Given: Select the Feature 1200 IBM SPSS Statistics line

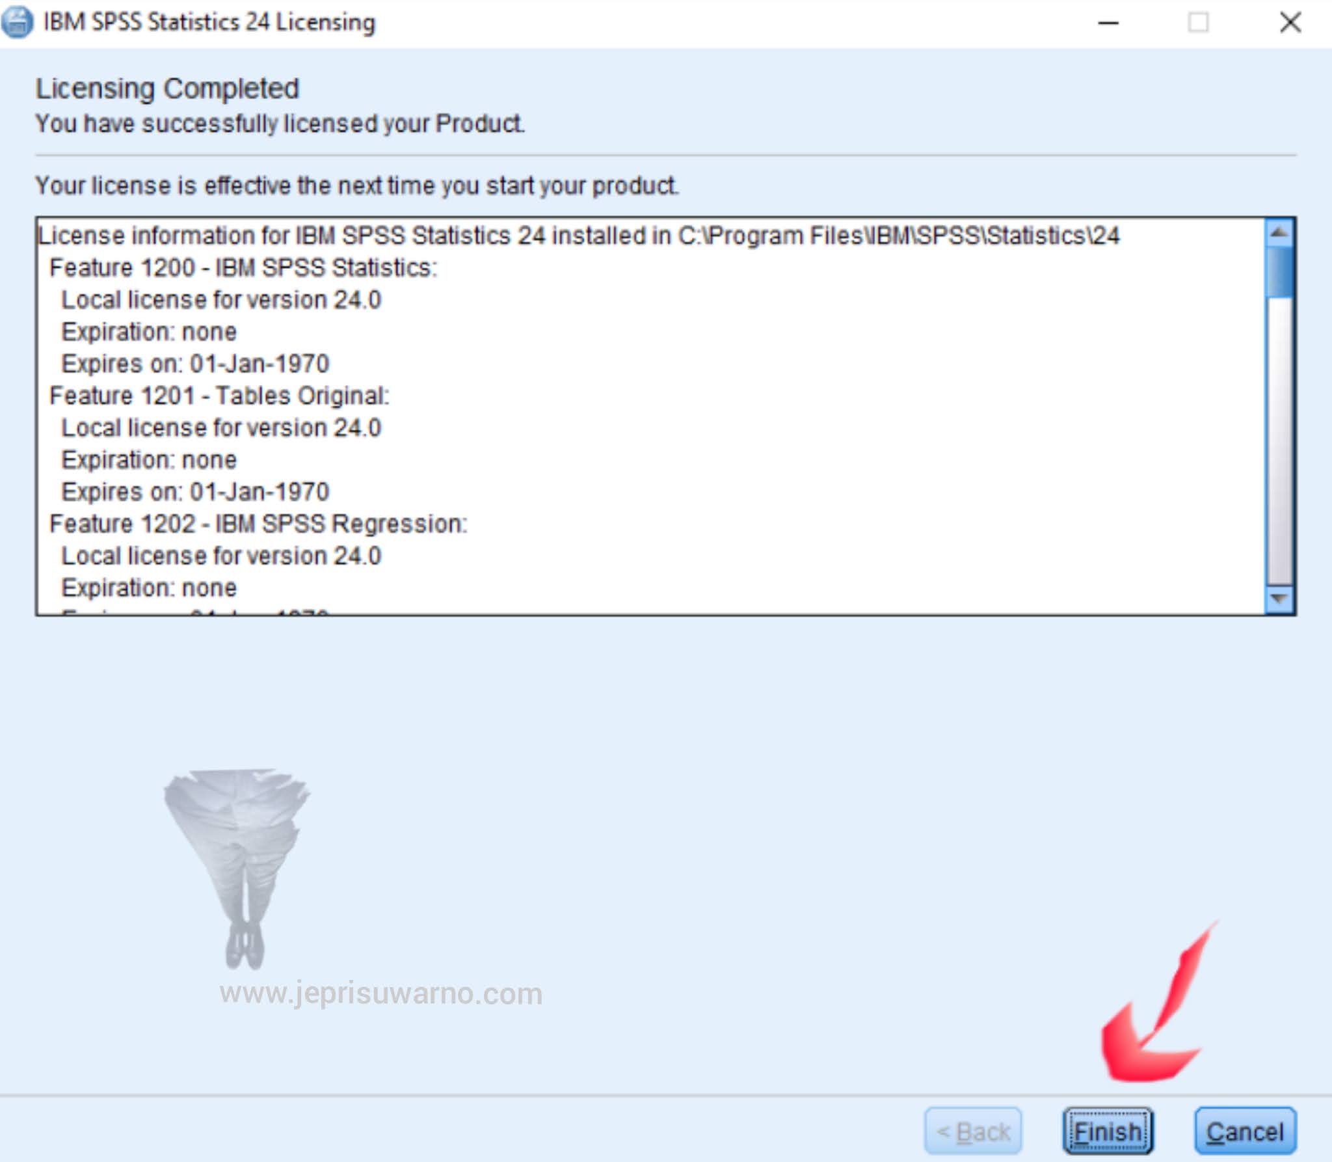Looking at the screenshot, I should [x=245, y=267].
